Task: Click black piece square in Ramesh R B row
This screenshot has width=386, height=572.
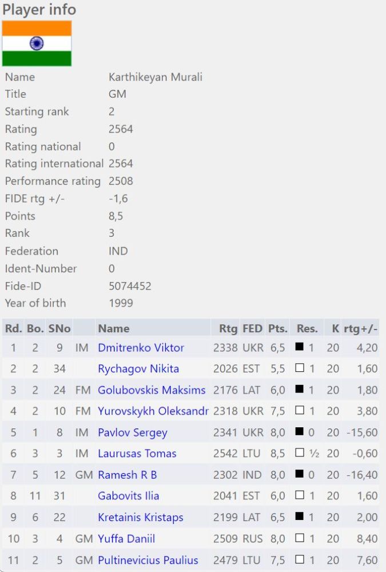Action: [x=300, y=475]
